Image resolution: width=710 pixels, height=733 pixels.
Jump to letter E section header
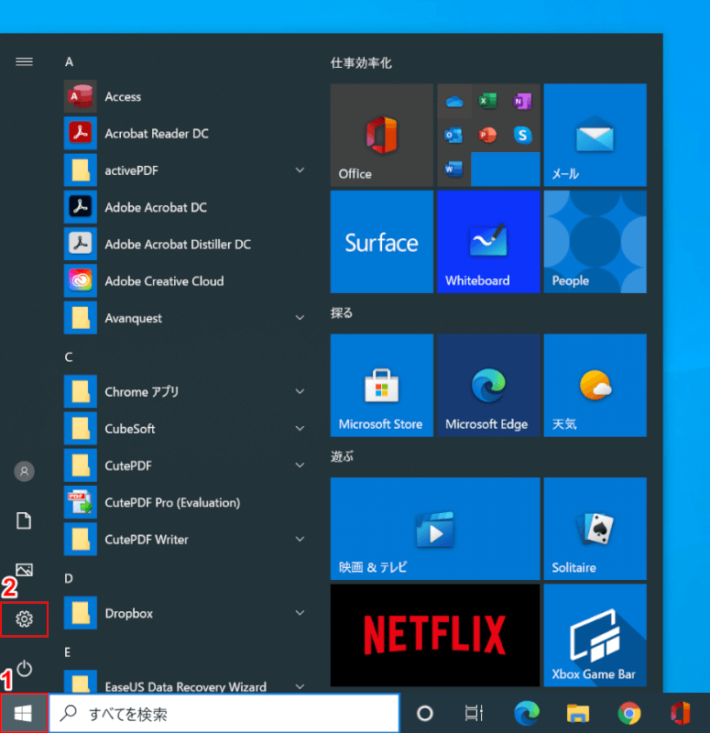(x=68, y=652)
